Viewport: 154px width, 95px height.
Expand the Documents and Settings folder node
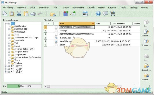(9, 38)
